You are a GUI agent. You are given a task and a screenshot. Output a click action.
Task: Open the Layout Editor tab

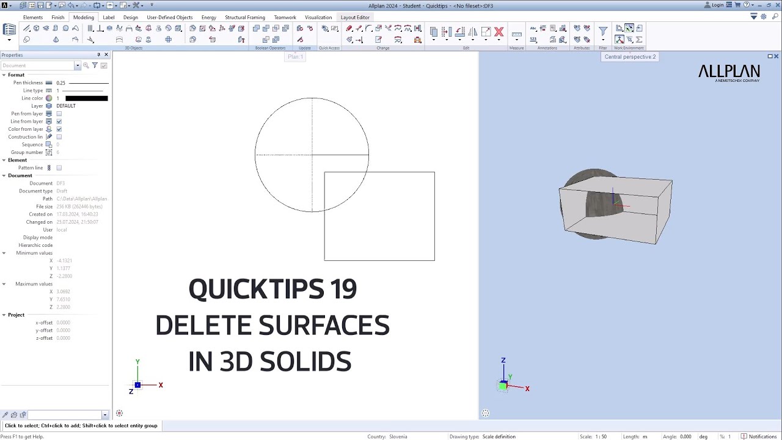click(x=355, y=17)
